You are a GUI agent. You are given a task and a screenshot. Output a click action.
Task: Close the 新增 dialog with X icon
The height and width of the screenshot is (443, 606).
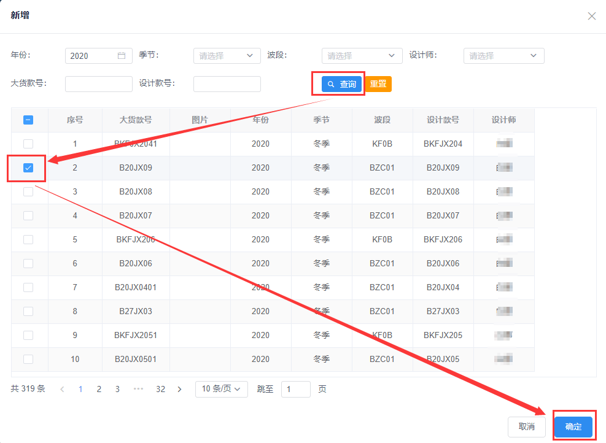coord(591,16)
